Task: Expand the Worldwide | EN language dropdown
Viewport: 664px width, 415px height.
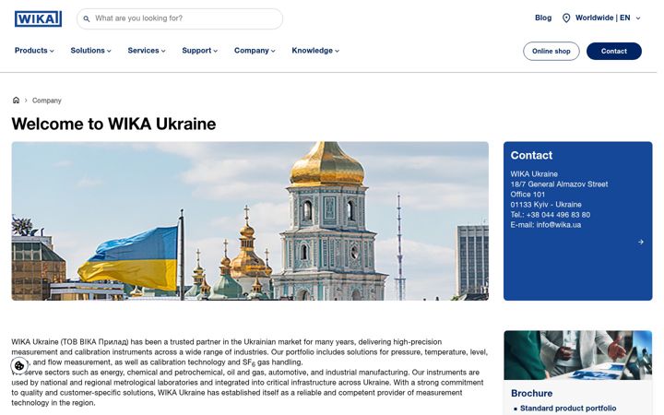Action: coord(601,18)
